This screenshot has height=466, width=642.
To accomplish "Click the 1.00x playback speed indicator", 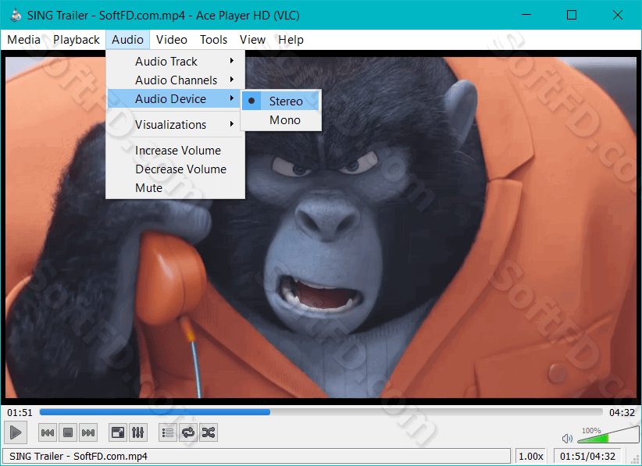I will [530, 456].
